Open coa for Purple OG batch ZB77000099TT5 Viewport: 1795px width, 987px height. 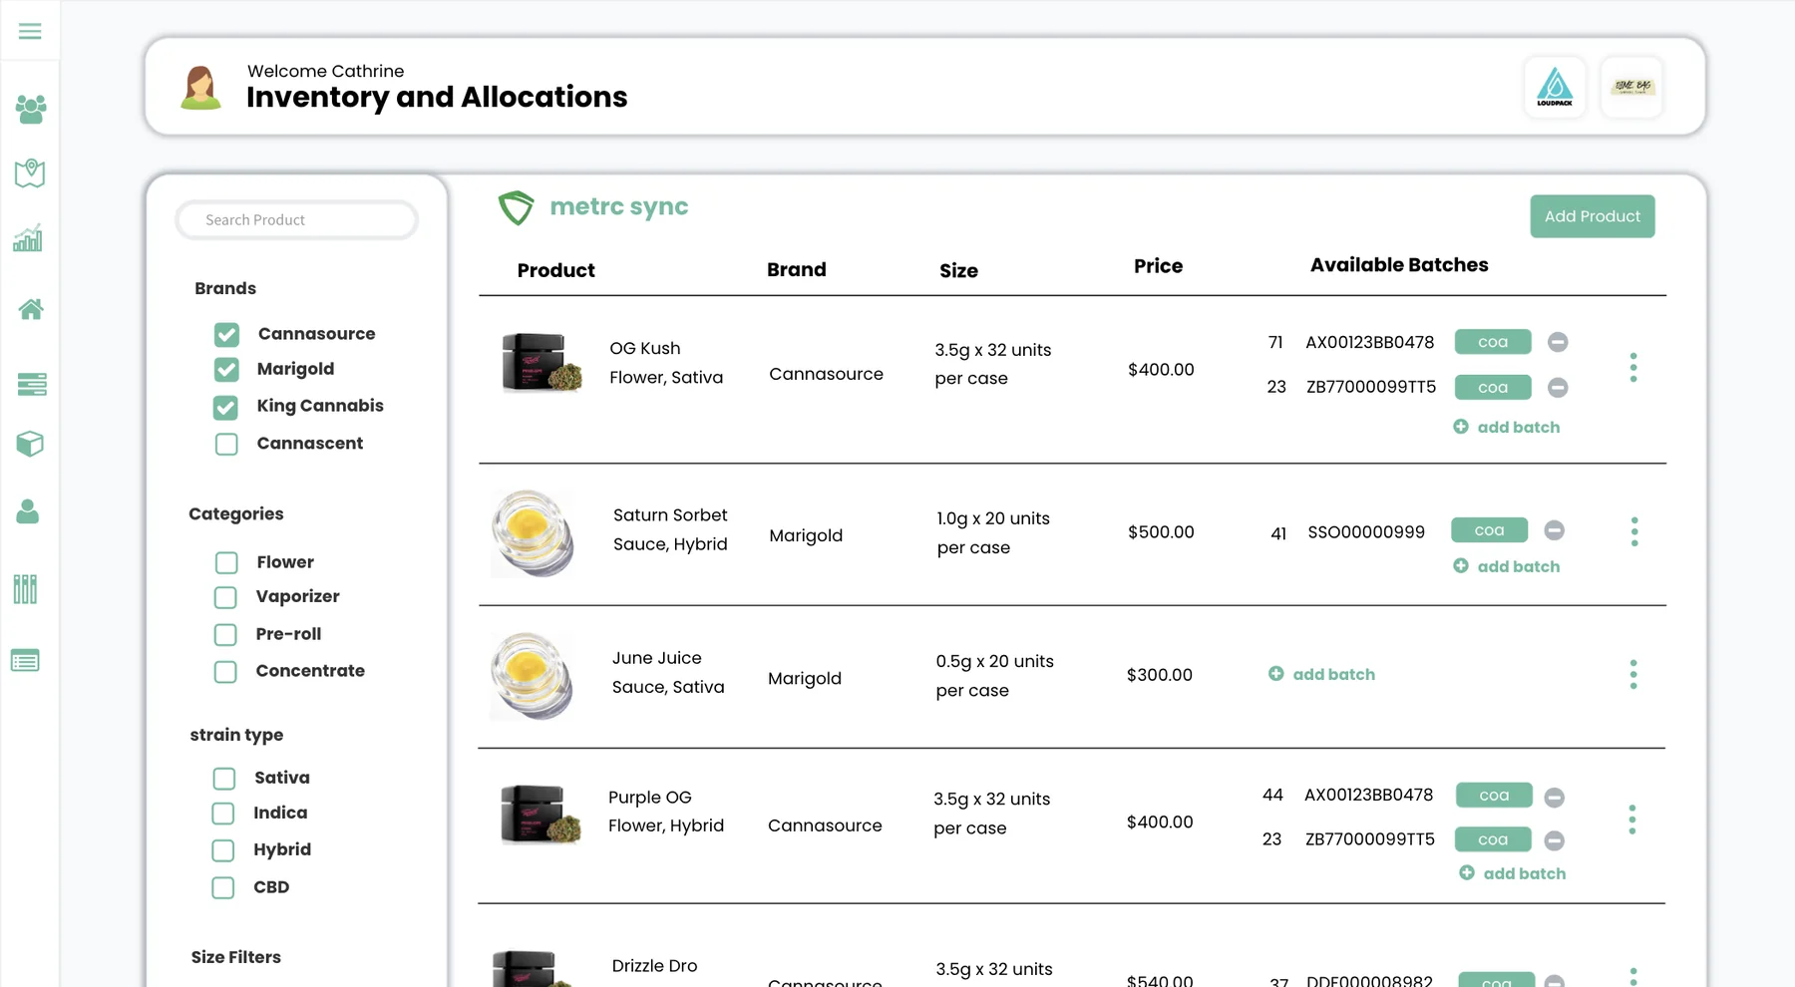click(1493, 839)
